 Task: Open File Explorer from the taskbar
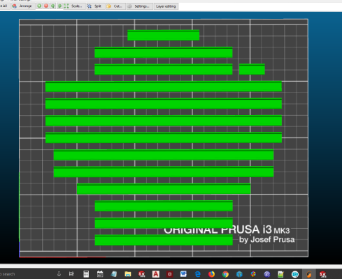point(128,274)
